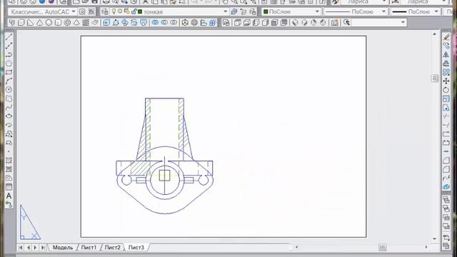Select the Hatch tool
The height and width of the screenshot is (257, 457).
click(9, 161)
